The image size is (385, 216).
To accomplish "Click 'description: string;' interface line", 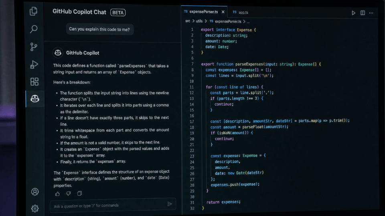I will (x=226, y=35).
